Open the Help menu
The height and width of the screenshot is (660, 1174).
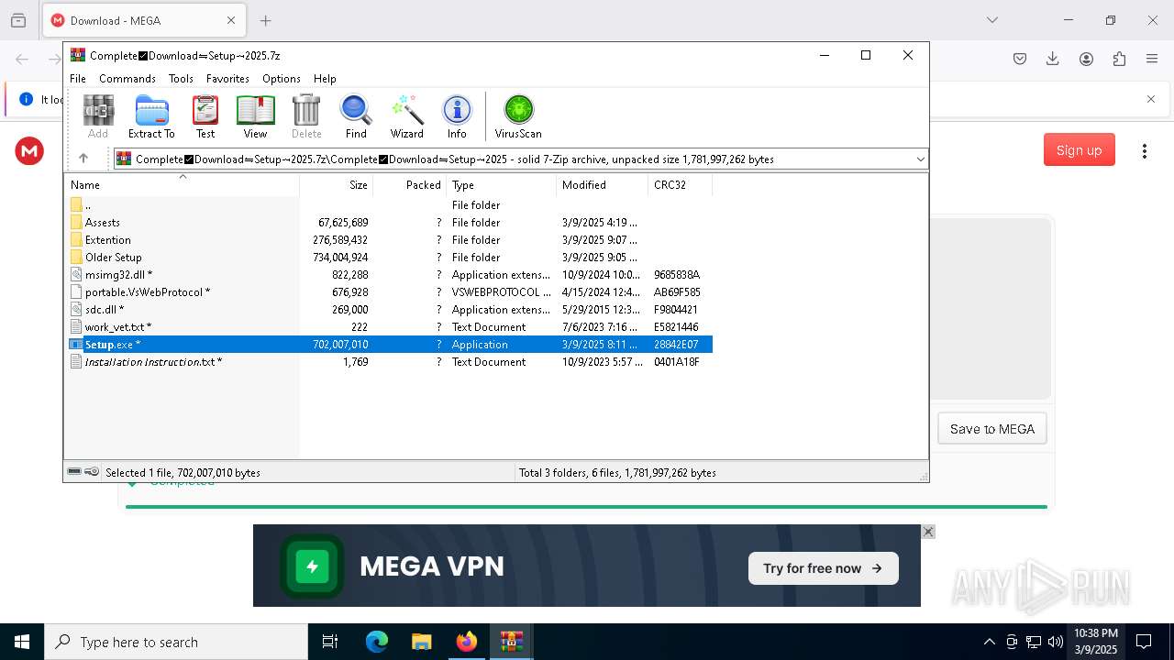pos(325,79)
